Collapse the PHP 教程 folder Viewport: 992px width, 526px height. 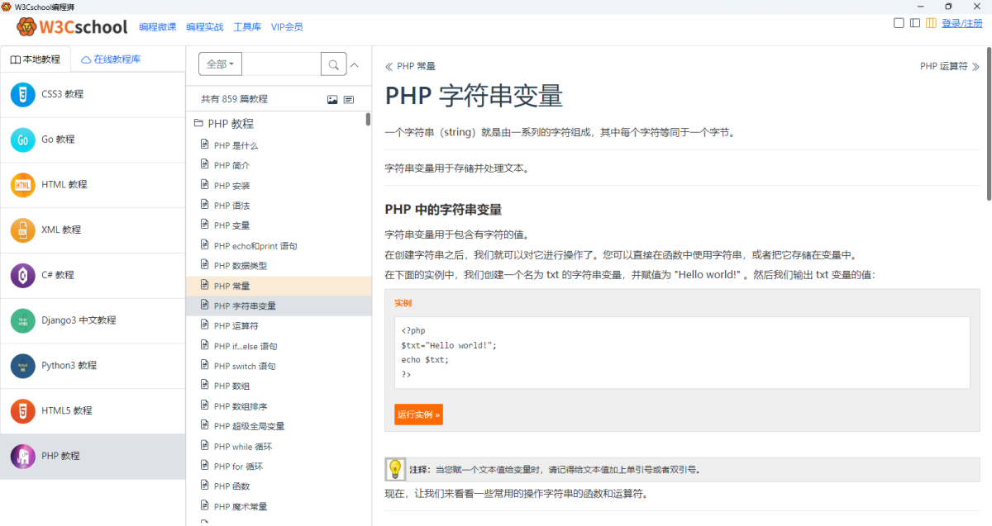tap(198, 124)
